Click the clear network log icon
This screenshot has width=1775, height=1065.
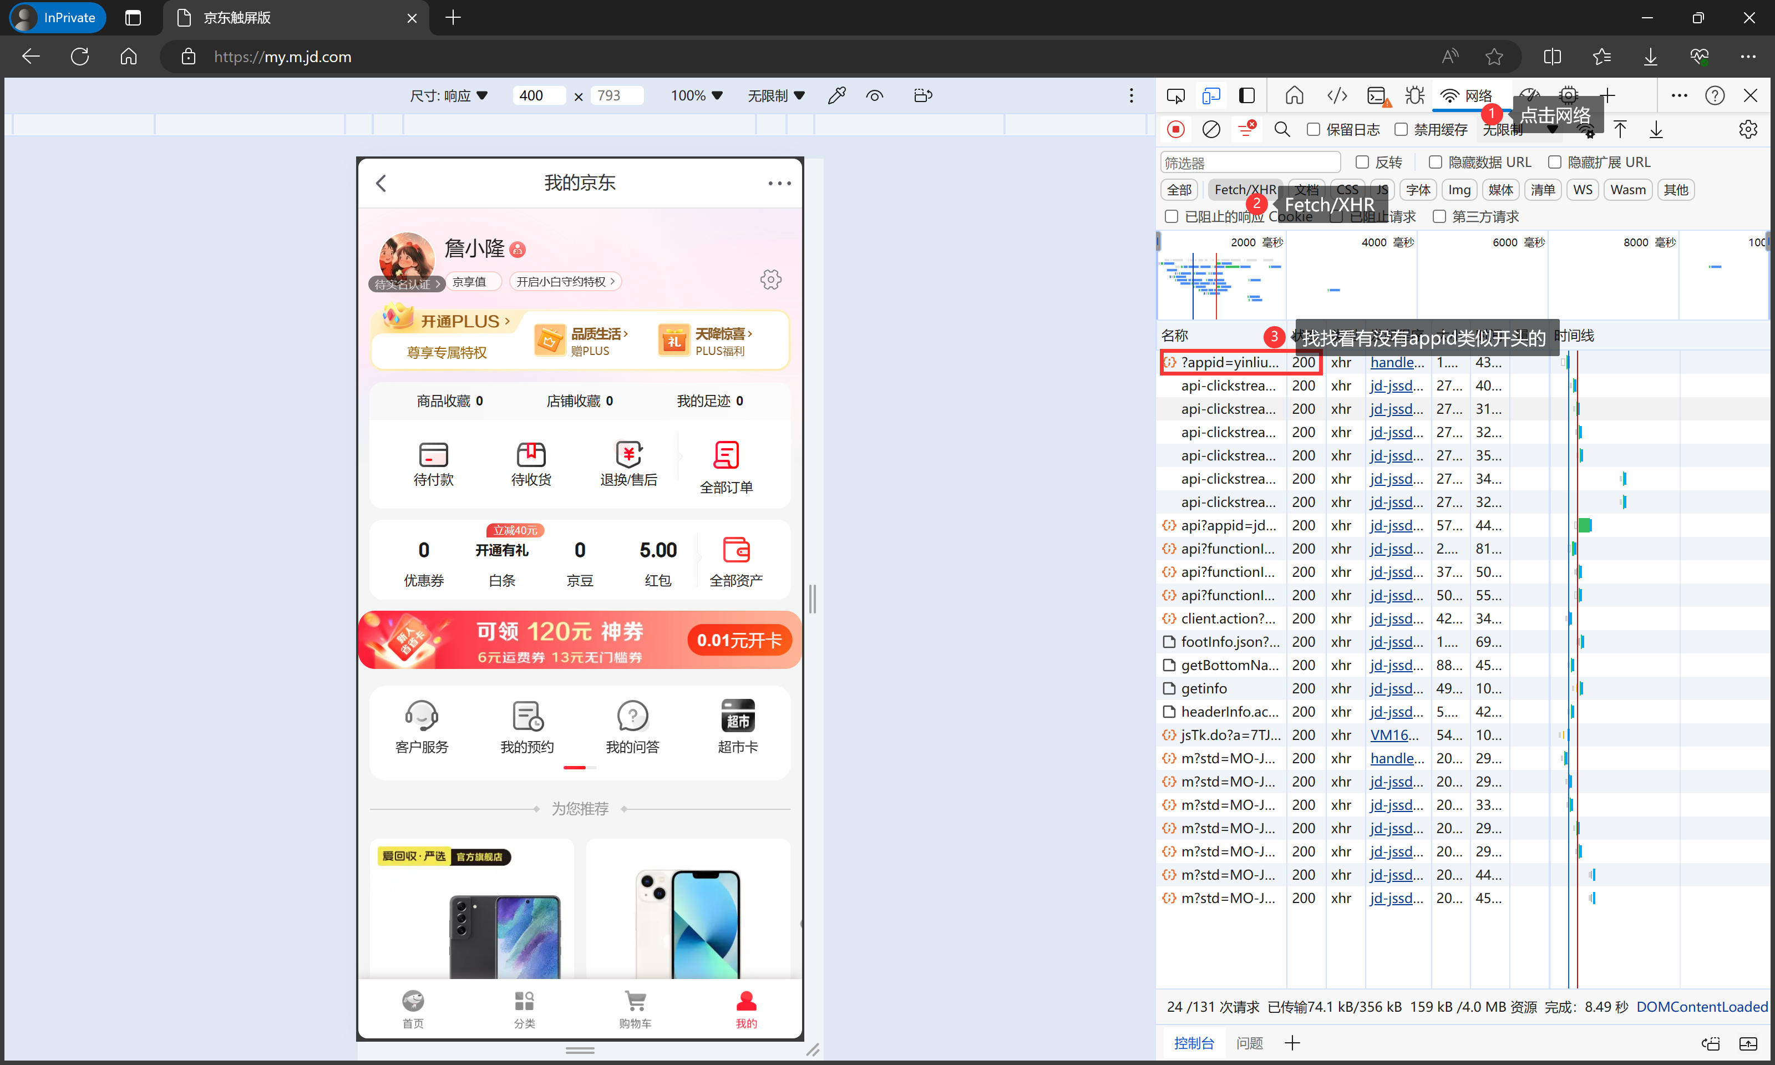click(x=1210, y=129)
